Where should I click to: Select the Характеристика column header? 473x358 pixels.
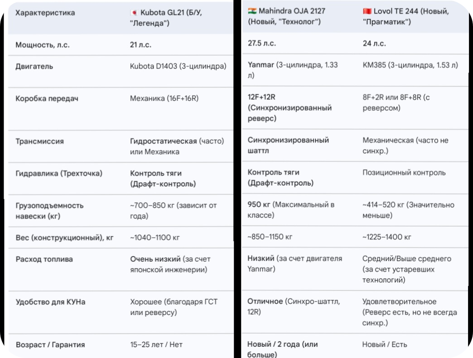pos(45,13)
